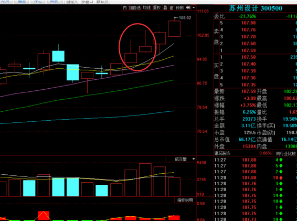
Task: Click the 108.62 high price marker
Action: [185, 18]
